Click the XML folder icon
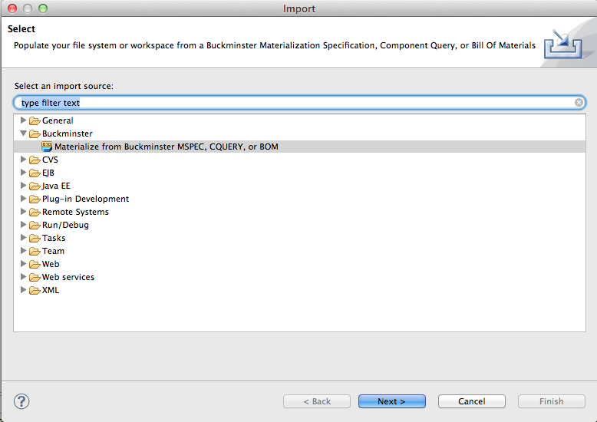This screenshot has height=422, width=597. coord(35,290)
